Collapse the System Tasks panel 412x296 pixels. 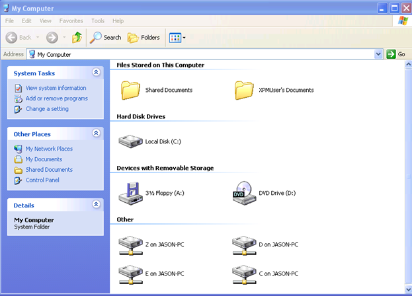click(x=96, y=72)
